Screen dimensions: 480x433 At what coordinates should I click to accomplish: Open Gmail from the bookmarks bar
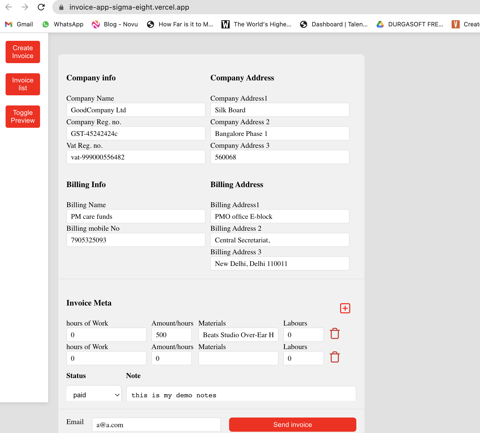(19, 24)
